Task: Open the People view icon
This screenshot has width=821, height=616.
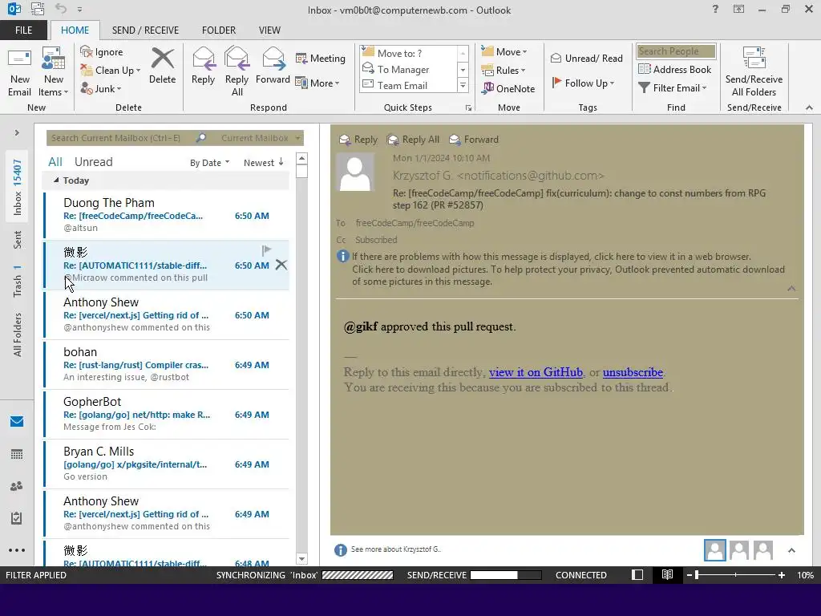Action: (x=17, y=486)
